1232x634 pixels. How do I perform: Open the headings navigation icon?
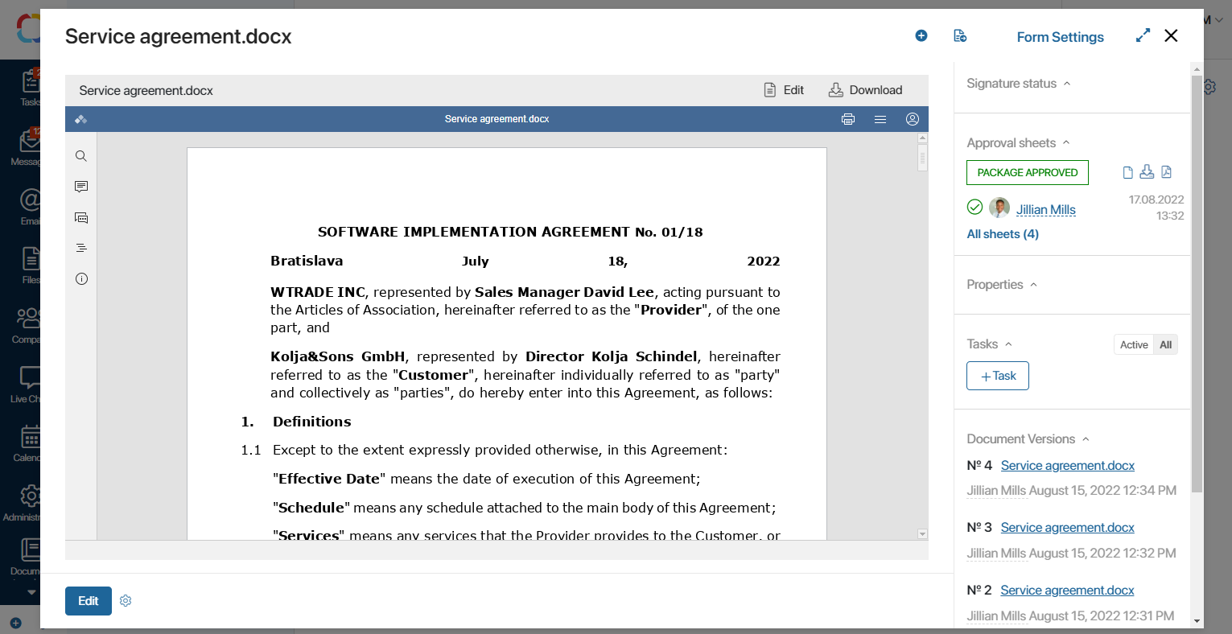pos(81,248)
